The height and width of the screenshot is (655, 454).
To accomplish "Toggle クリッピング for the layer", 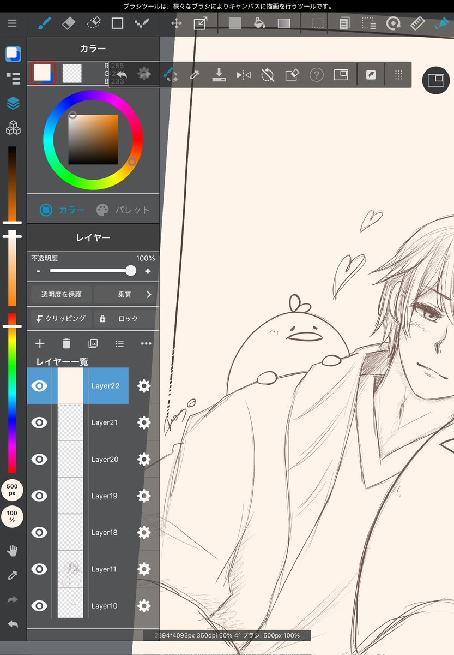I will pos(61,318).
